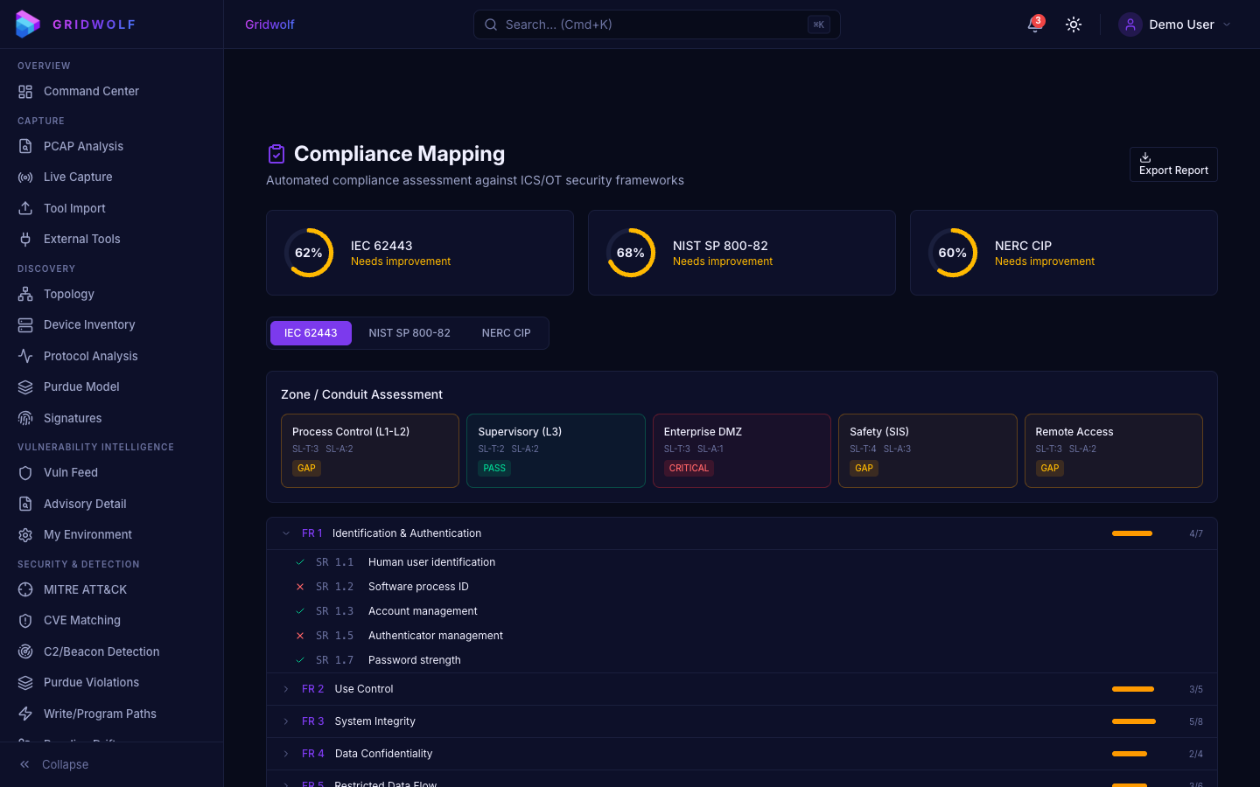Open the Demo User account dropdown
This screenshot has width=1260, height=787.
1177,24
